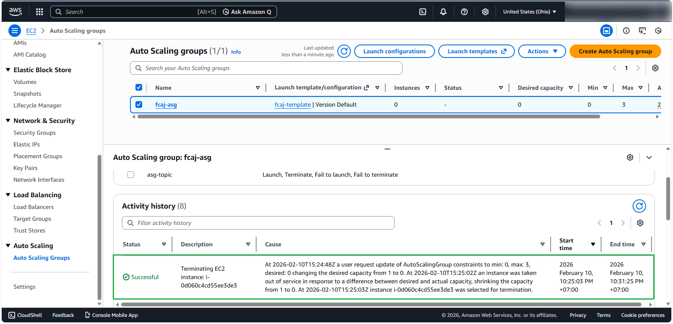Image resolution: width=673 pixels, height=324 pixels.
Task: Collapse the Load Balancing section
Action: coord(8,195)
